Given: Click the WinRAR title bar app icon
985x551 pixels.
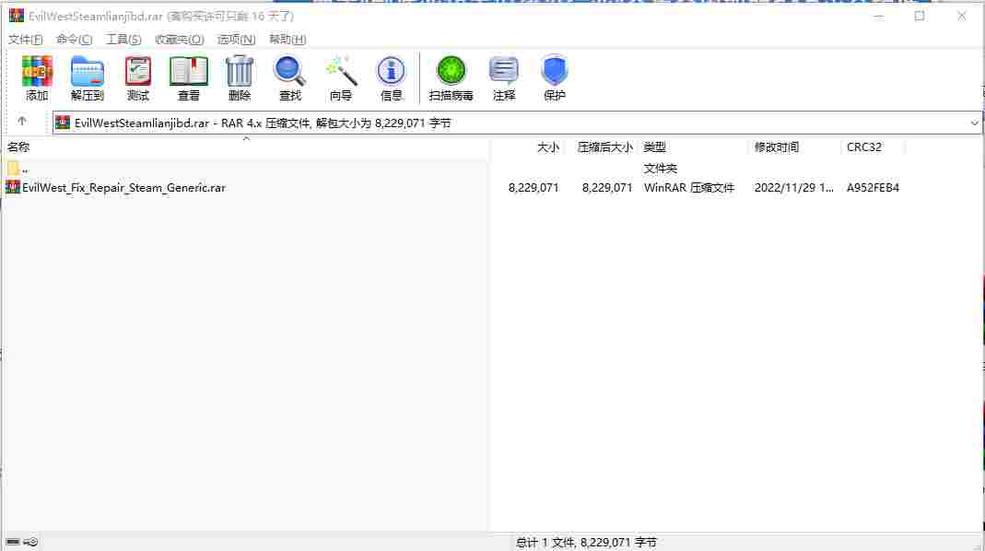Looking at the screenshot, I should tap(17, 16).
